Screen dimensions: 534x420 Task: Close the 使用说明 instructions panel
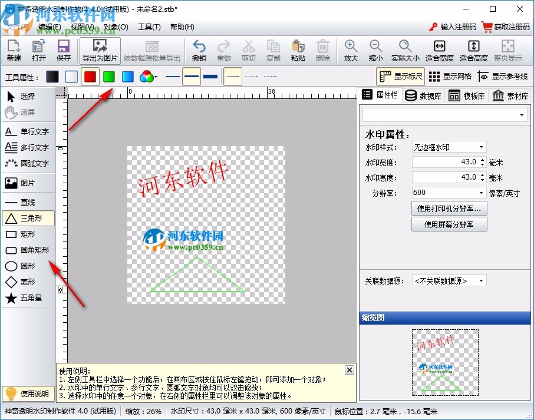pyautogui.click(x=350, y=370)
